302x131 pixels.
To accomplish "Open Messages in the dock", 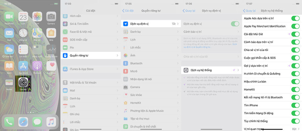I will pyautogui.click(x=37, y=122).
